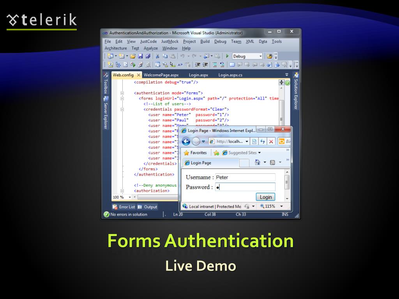The image size is (399, 299).
Task: Click the Open File folder icon
Action: (133, 56)
